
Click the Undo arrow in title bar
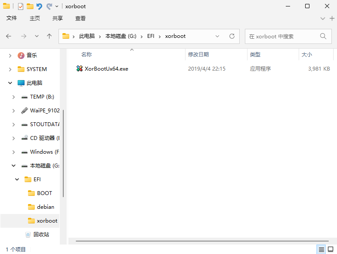[x=39, y=6]
